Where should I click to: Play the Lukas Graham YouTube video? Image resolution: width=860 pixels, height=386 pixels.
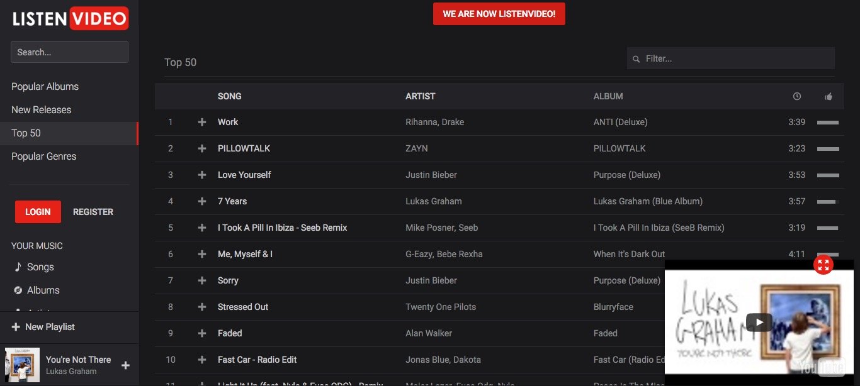coord(759,322)
